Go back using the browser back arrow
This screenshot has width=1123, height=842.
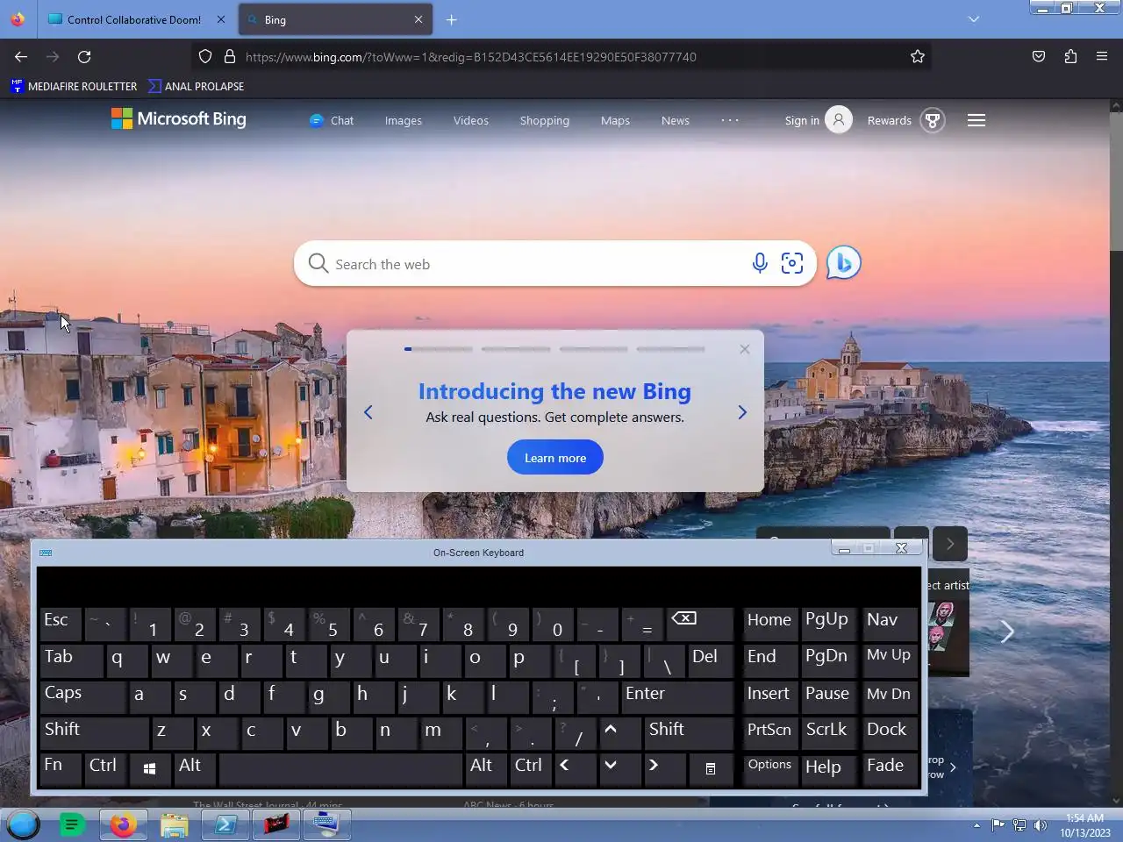(21, 57)
